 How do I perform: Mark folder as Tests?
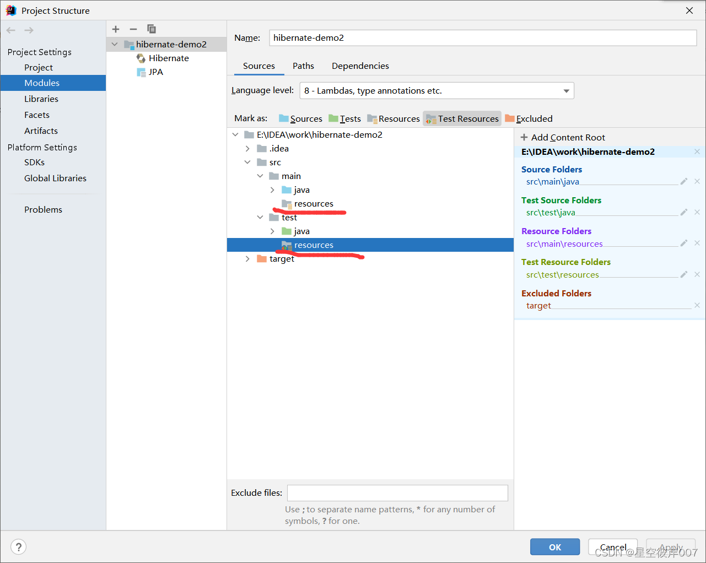[x=344, y=118]
